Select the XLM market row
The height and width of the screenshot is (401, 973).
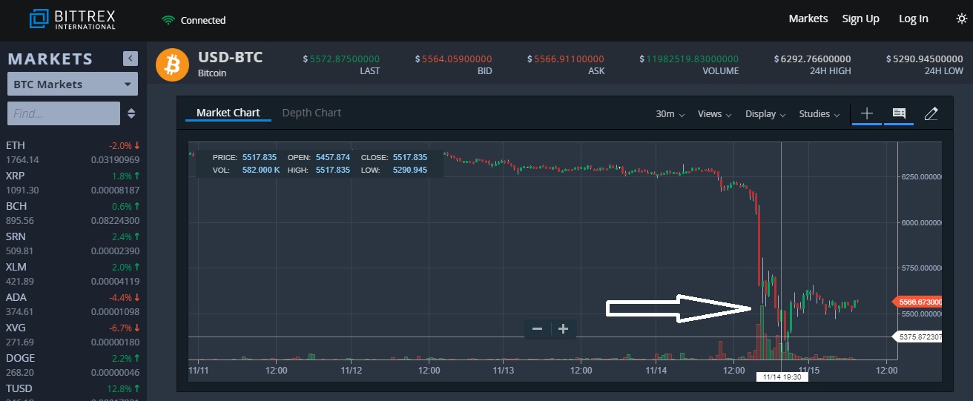pos(73,274)
